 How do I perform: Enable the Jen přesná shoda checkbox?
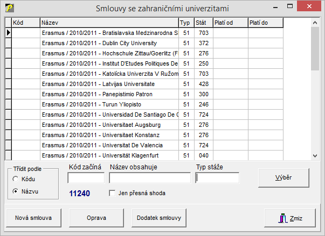[x=113, y=193]
